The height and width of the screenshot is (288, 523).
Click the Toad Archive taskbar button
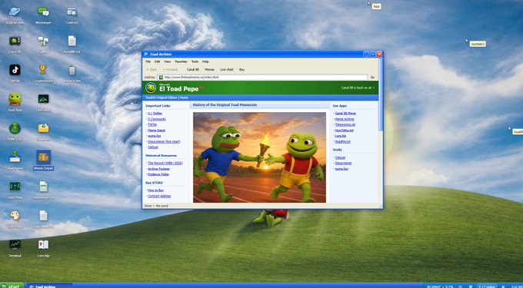[x=49, y=286]
